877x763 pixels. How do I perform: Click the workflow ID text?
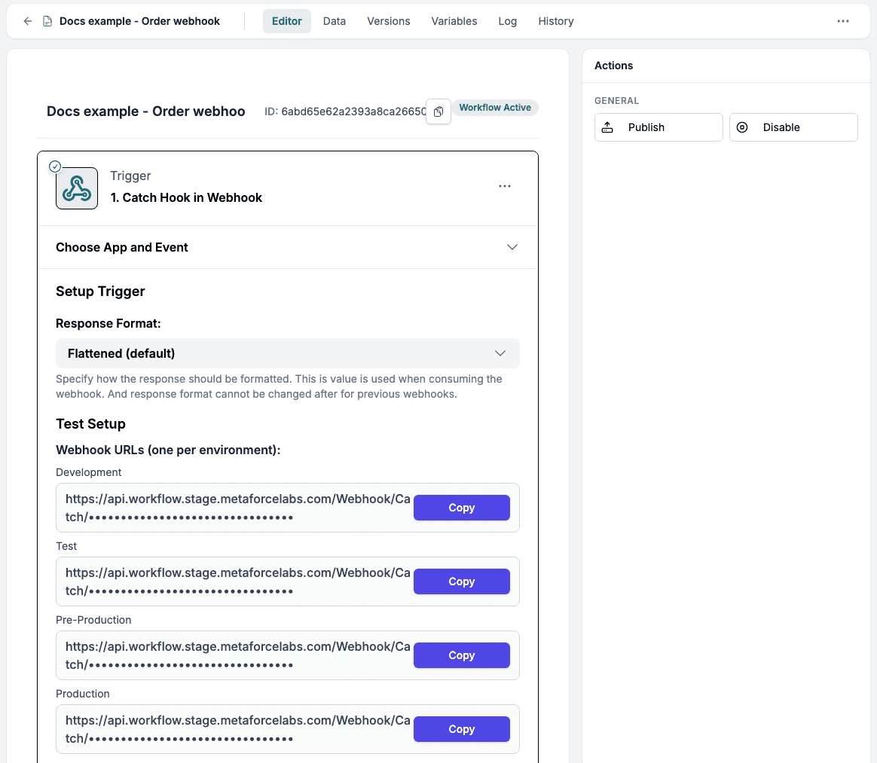[345, 111]
